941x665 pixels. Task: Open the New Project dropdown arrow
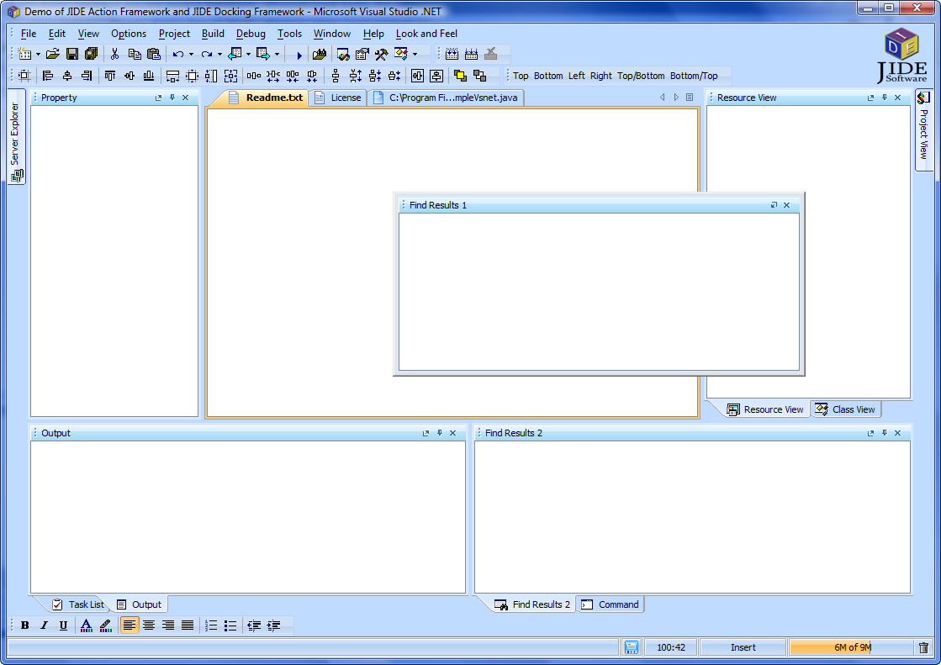[38, 55]
